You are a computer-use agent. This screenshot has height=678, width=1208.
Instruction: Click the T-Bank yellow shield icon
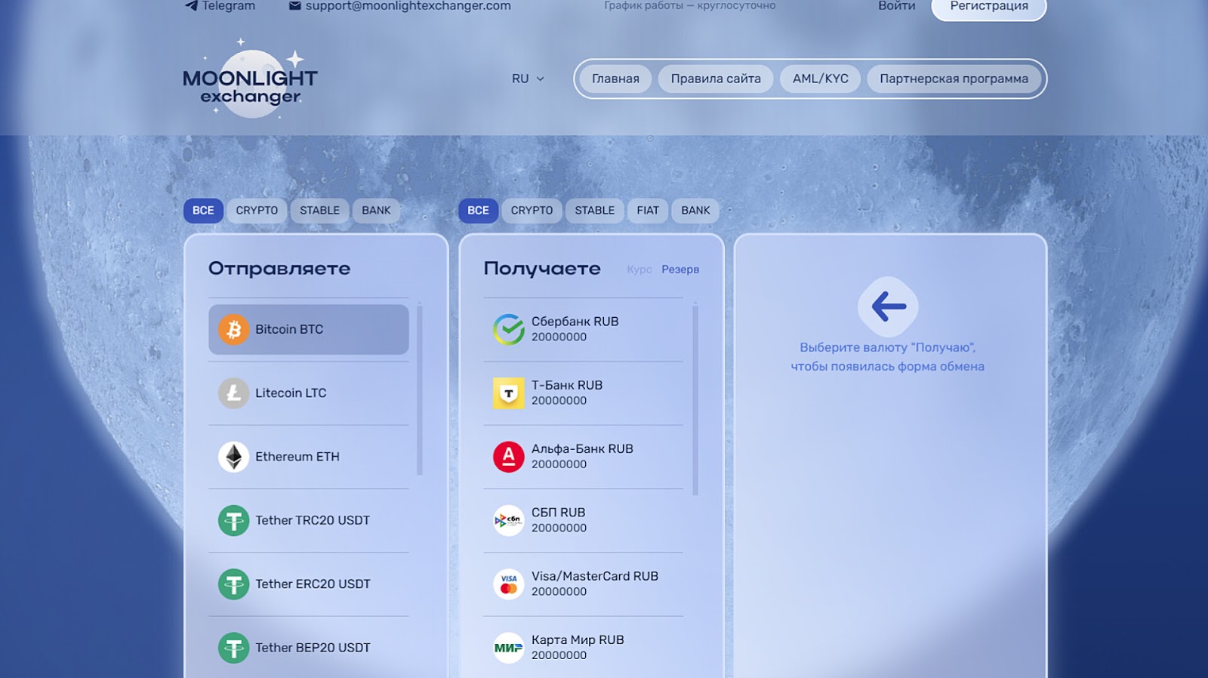point(509,393)
